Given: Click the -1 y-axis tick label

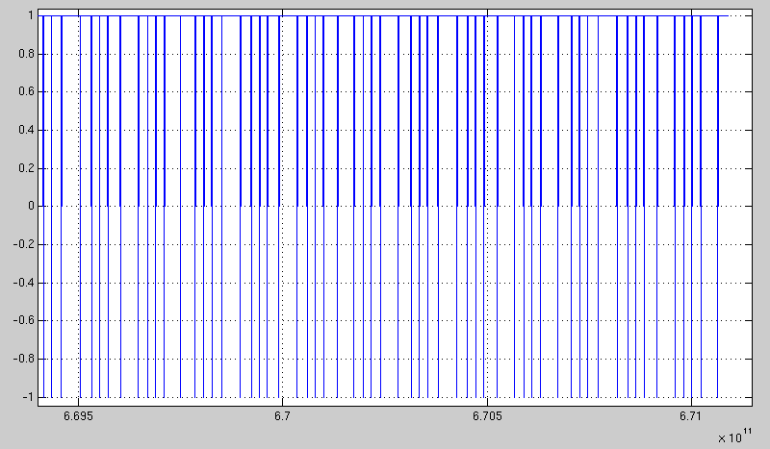Looking at the screenshot, I should 26,397.
